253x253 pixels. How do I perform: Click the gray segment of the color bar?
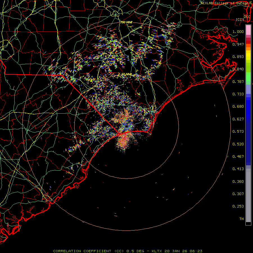click(248, 195)
